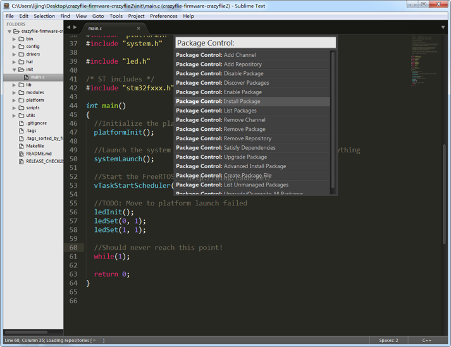The image size is (451, 347).
Task: Expand the bin folder arrow
Action: [x=14, y=39]
